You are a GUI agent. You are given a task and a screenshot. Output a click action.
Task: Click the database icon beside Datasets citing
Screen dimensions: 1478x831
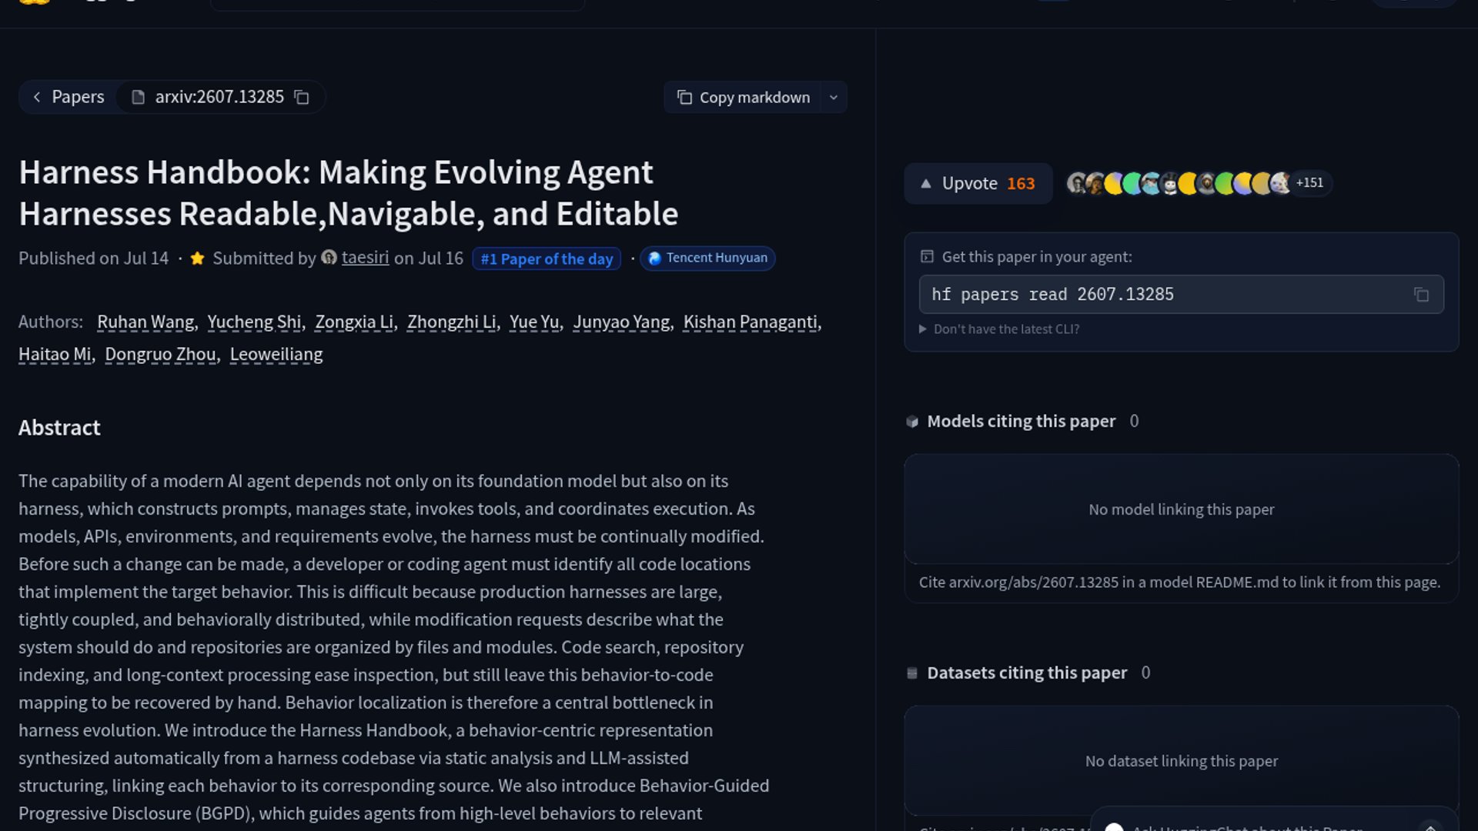point(912,673)
